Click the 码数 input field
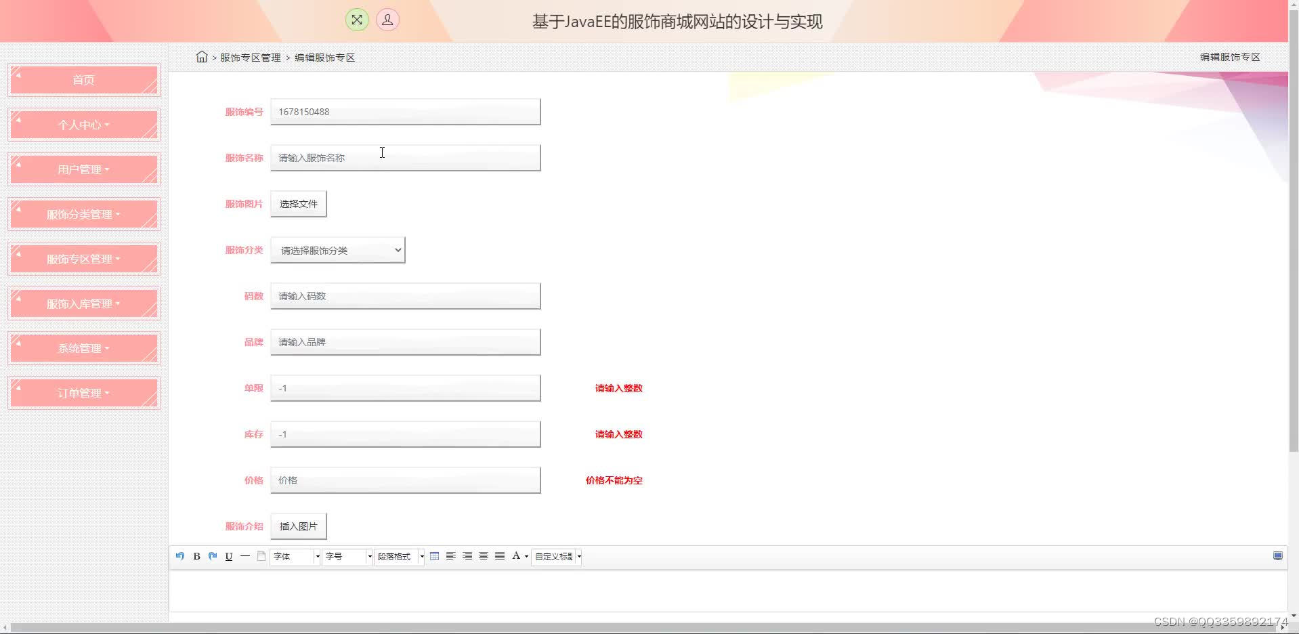Screen dimensions: 1299x634 [406, 296]
